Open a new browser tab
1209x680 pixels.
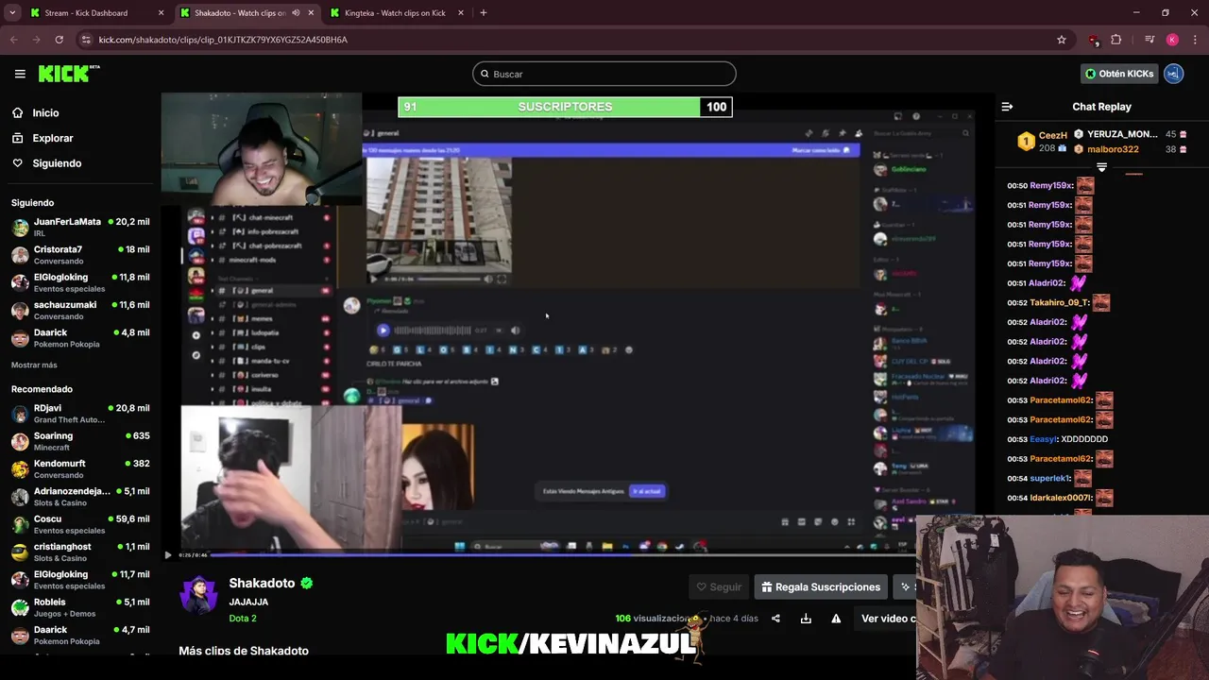click(484, 13)
